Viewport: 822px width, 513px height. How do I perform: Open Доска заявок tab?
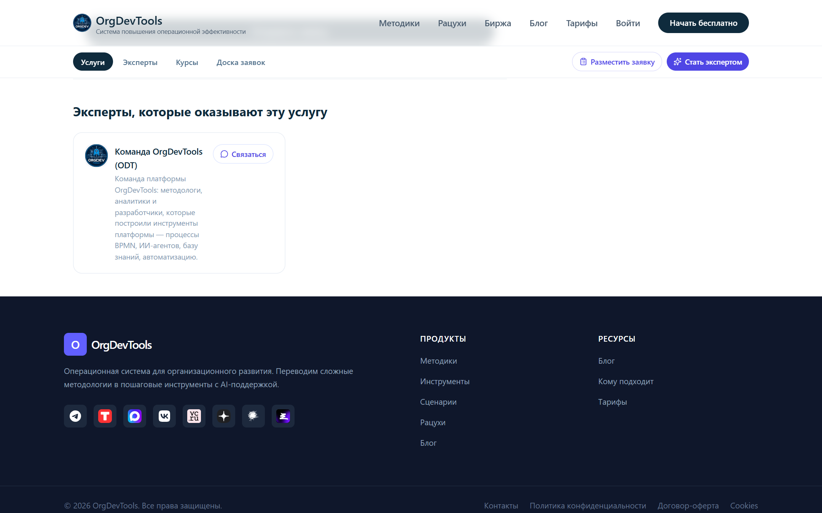tap(241, 62)
